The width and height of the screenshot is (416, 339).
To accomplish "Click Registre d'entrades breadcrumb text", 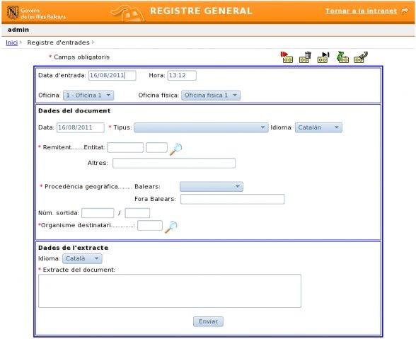I will pyautogui.click(x=58, y=42).
